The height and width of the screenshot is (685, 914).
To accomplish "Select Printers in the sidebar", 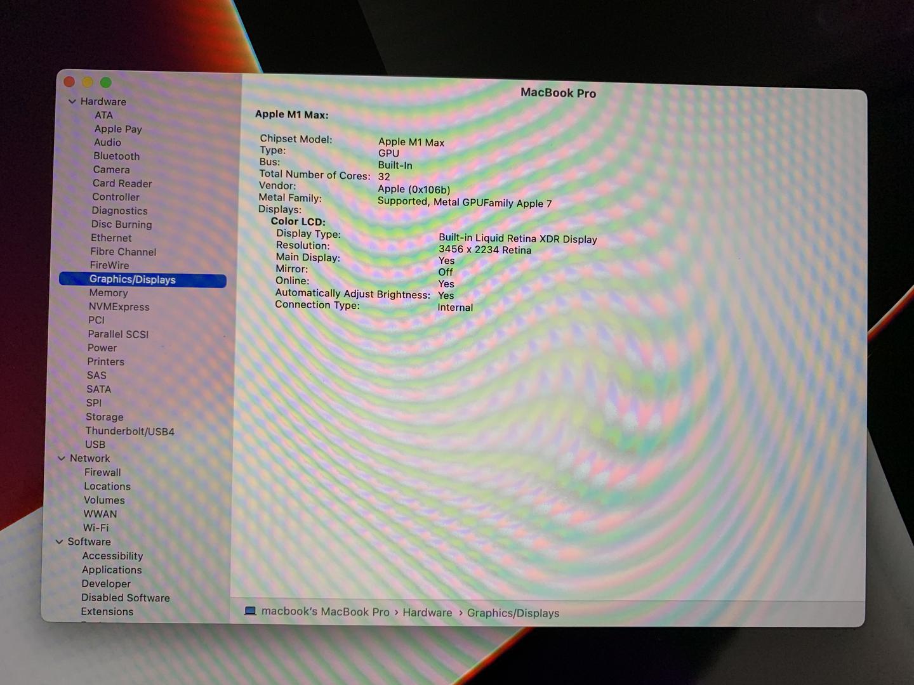I will 106,362.
